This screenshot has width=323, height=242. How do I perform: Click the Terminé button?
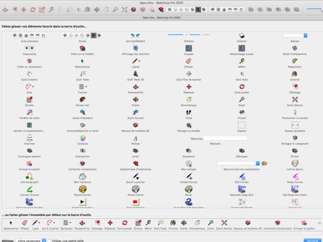[x=312, y=240]
